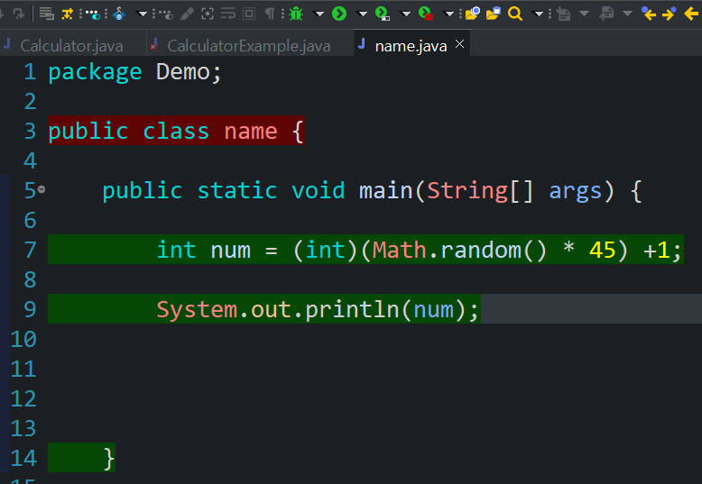702x484 pixels.
Task: Click the 'Demo;' text on line 1
Action: pyautogui.click(x=189, y=71)
